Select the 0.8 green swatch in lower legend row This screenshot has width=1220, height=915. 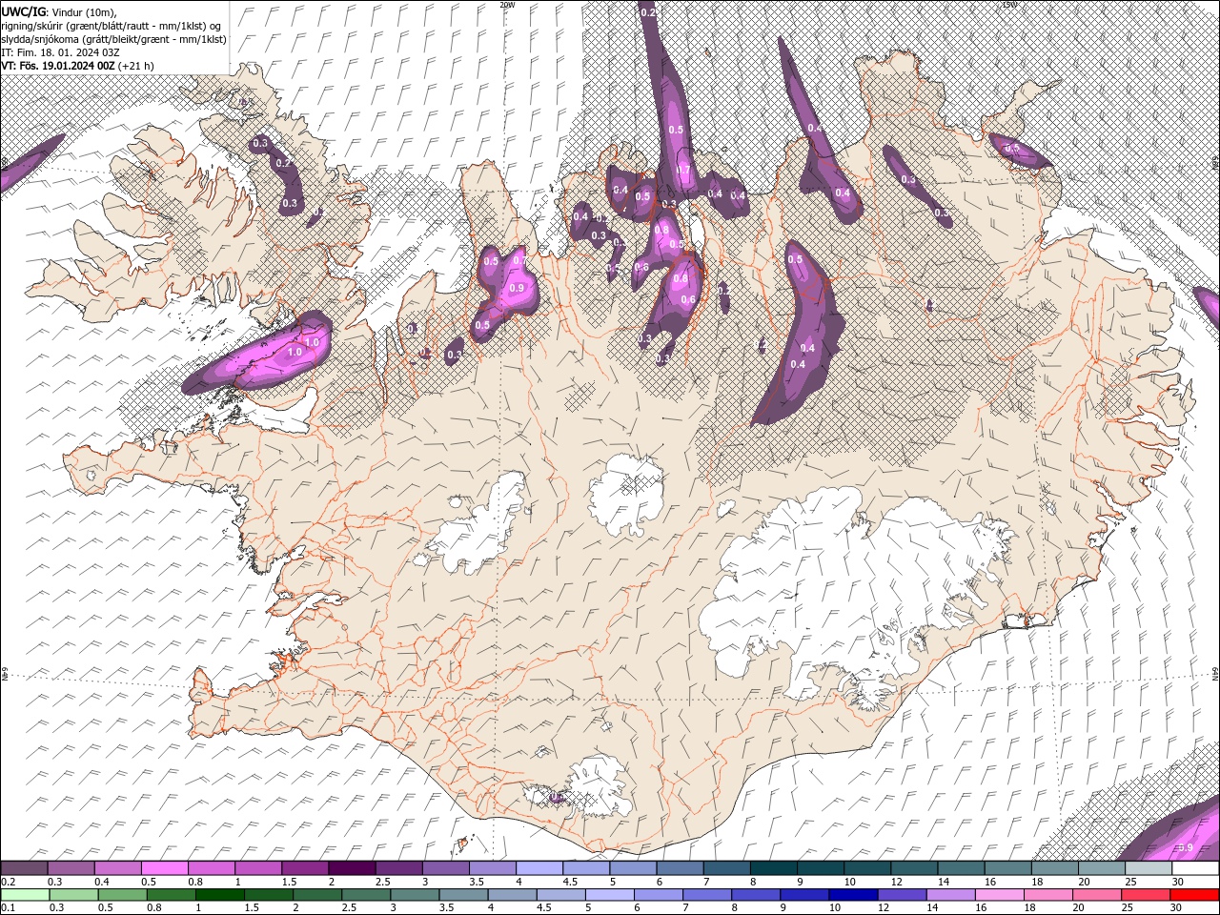[171, 895]
